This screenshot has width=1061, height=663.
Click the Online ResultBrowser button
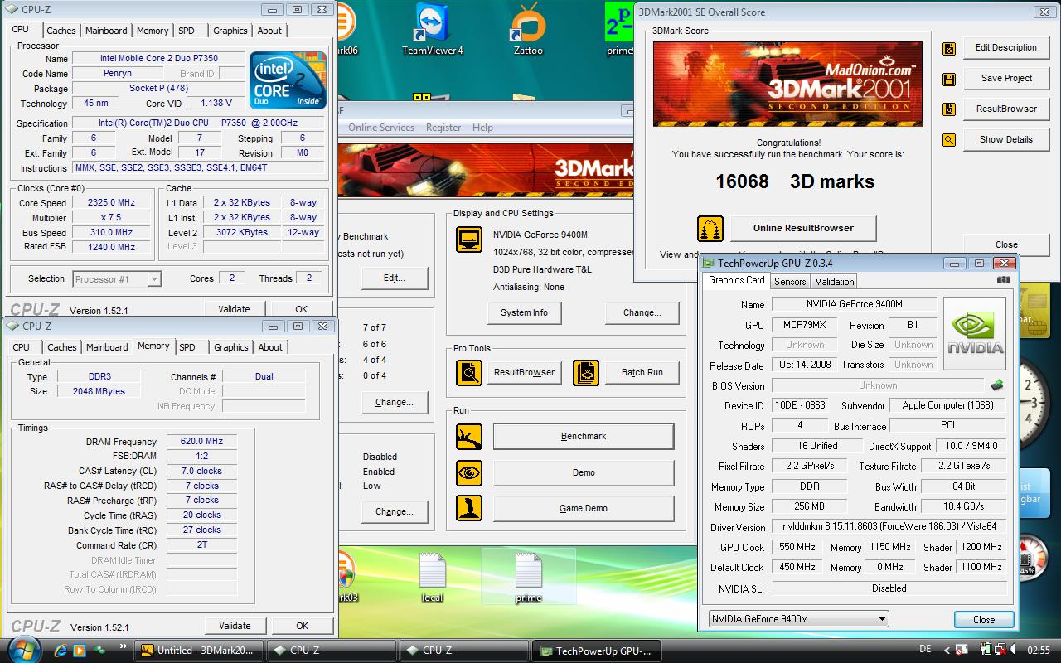pos(803,228)
